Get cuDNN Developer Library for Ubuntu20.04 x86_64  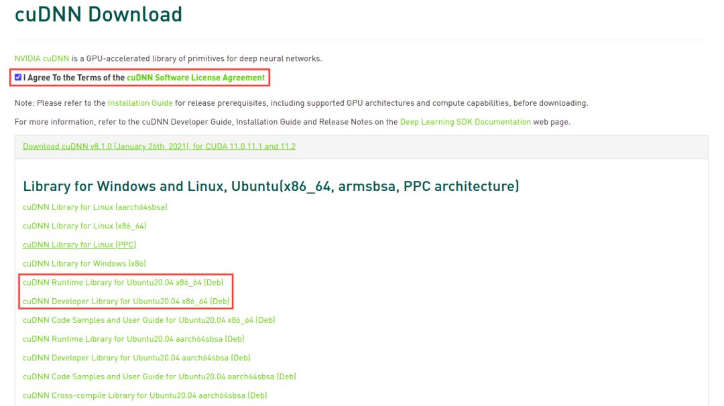click(126, 301)
